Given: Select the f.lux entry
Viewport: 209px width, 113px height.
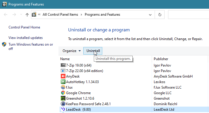Looking at the screenshot, I should pos(69,87).
